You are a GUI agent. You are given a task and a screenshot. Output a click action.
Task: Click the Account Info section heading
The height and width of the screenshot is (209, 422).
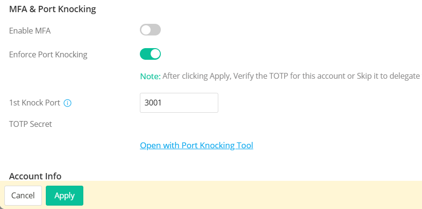point(35,176)
